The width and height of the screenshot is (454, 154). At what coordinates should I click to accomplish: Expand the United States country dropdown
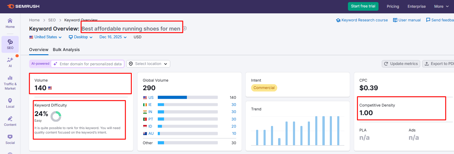[45, 37]
